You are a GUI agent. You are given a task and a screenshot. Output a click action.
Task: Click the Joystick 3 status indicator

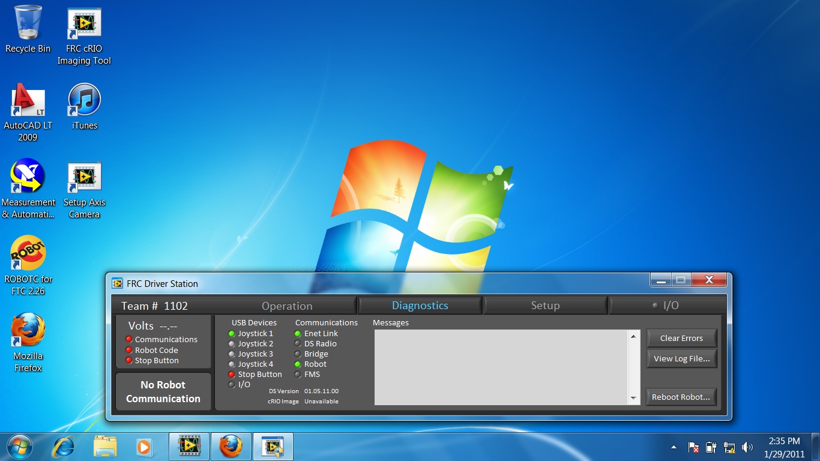point(232,354)
